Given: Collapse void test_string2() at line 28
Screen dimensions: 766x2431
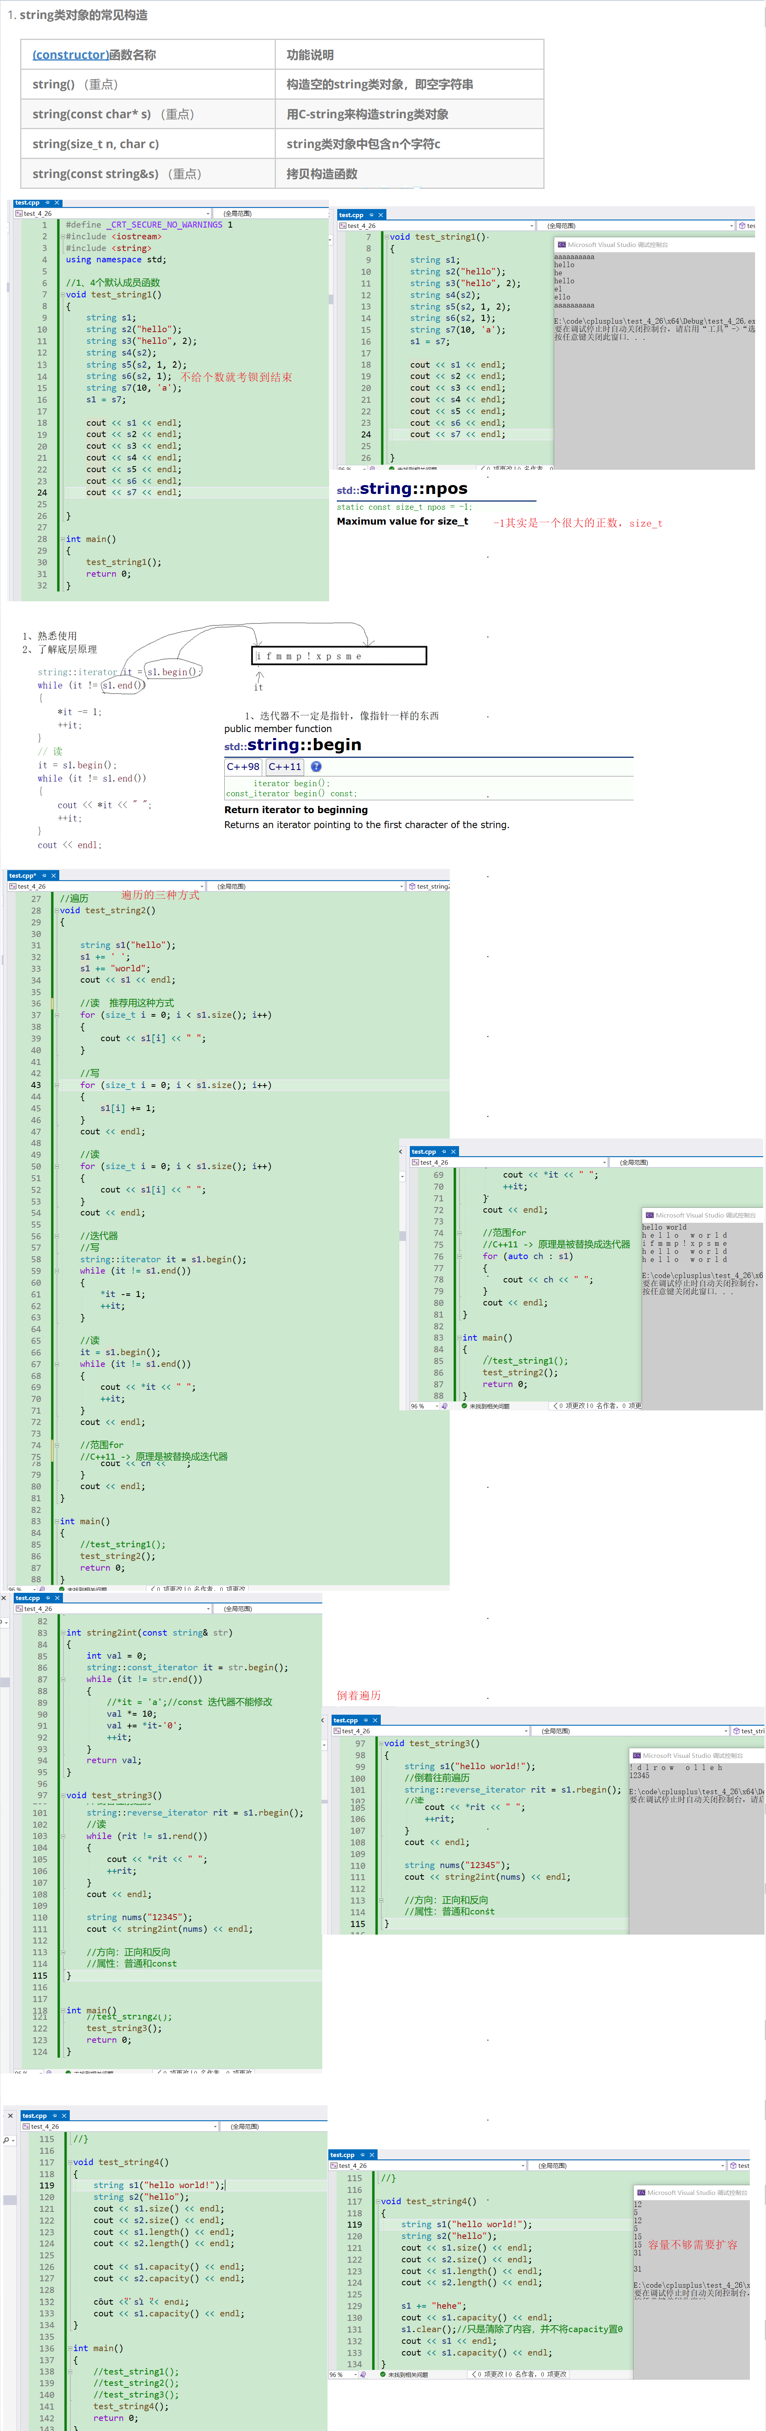Looking at the screenshot, I should pos(56,911).
